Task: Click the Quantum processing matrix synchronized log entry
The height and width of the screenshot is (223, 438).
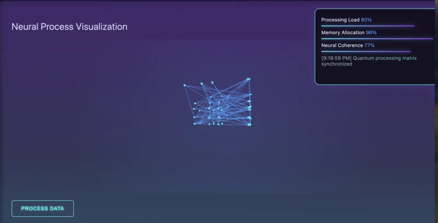Action: tap(368, 61)
